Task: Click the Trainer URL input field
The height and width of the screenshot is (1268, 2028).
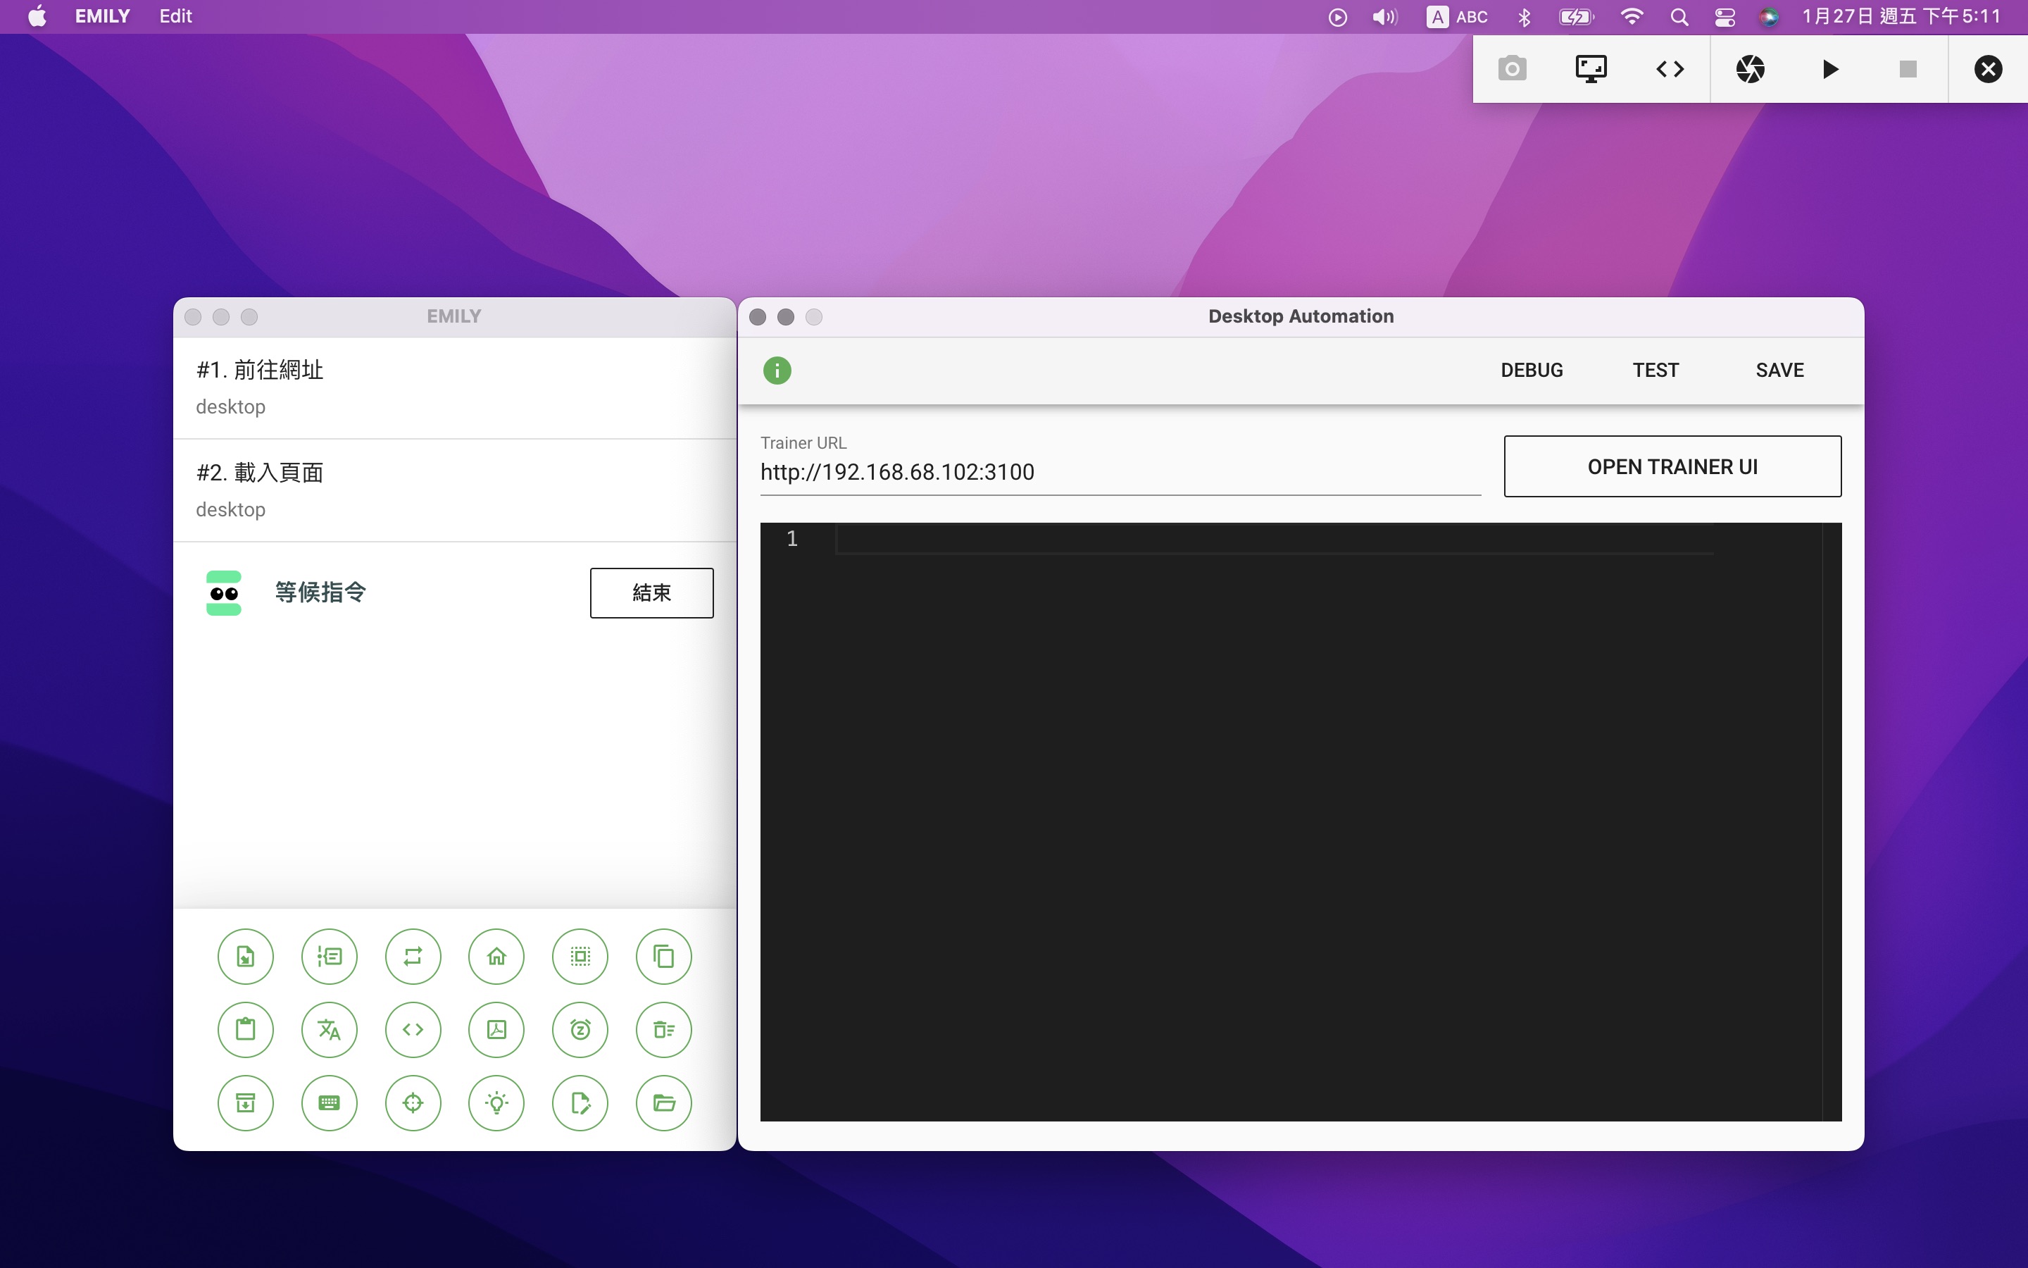Action: (1119, 472)
